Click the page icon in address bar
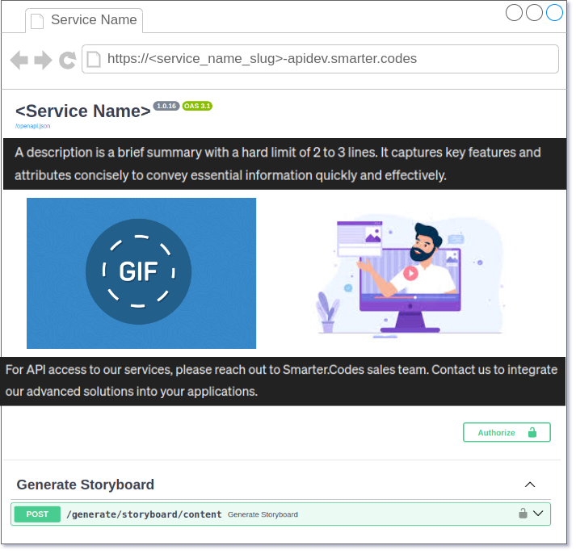The image size is (576, 554). coord(94,59)
